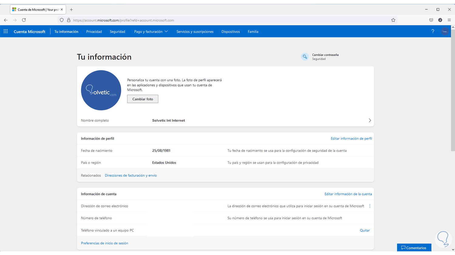Select the birth date 25/08/1981
Image resolution: width=455 pixels, height=255 pixels.
[161, 151]
